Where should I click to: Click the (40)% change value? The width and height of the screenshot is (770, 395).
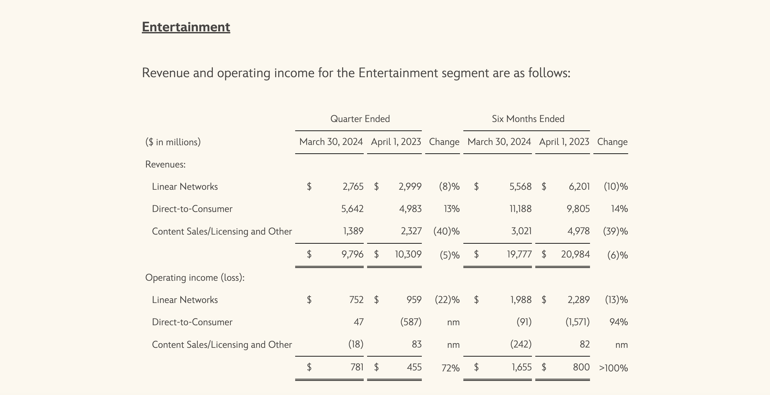(x=446, y=231)
